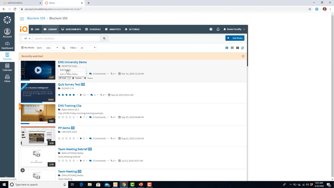The height and width of the screenshot is (188, 334).
Task: Go to the Assessments tab
Action: point(71,29)
